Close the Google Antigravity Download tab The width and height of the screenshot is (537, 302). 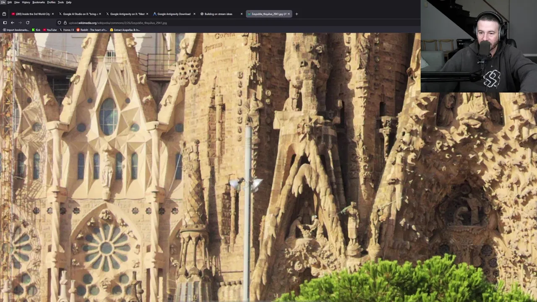[194, 14]
